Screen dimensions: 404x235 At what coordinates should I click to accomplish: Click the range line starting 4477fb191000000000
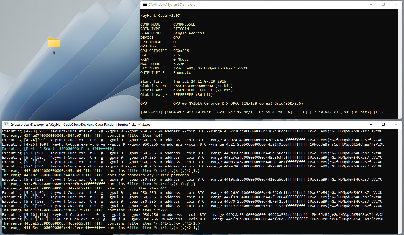[x=99, y=184]
